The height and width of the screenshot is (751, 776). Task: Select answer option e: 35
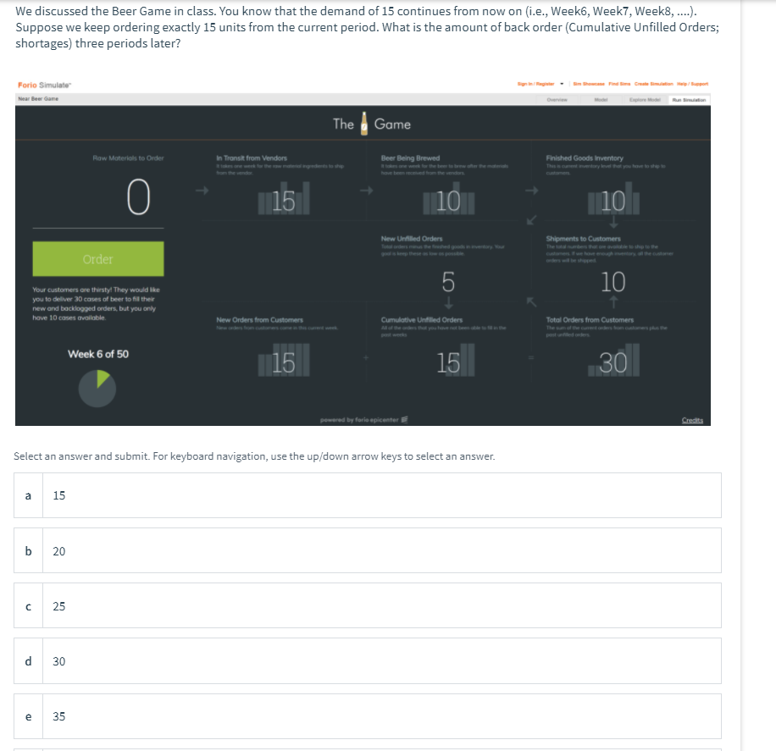(367, 716)
